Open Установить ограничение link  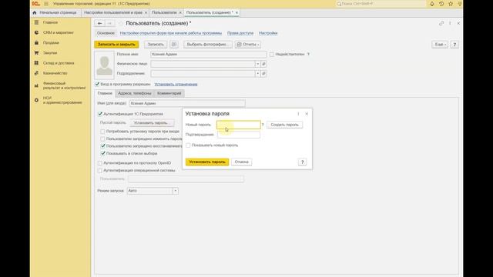pyautogui.click(x=176, y=84)
